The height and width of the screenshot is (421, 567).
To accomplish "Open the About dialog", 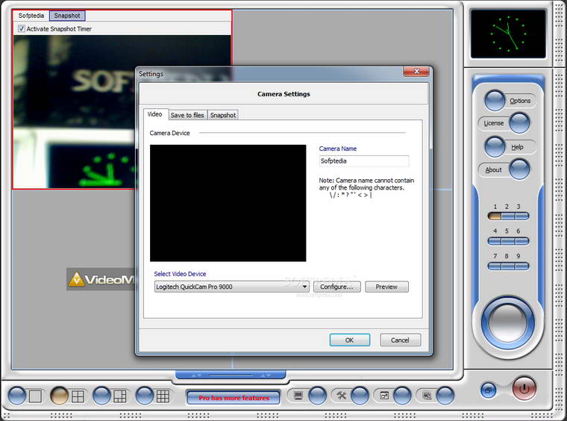I will click(520, 169).
